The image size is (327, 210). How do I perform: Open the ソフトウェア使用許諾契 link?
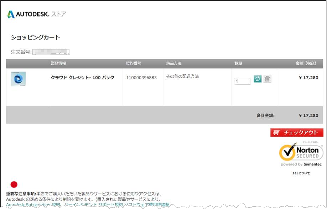[x=147, y=205]
